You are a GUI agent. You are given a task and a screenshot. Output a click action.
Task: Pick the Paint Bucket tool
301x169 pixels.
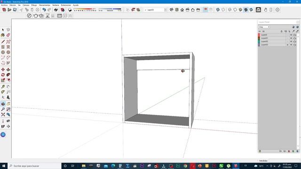(x=3, y=35)
